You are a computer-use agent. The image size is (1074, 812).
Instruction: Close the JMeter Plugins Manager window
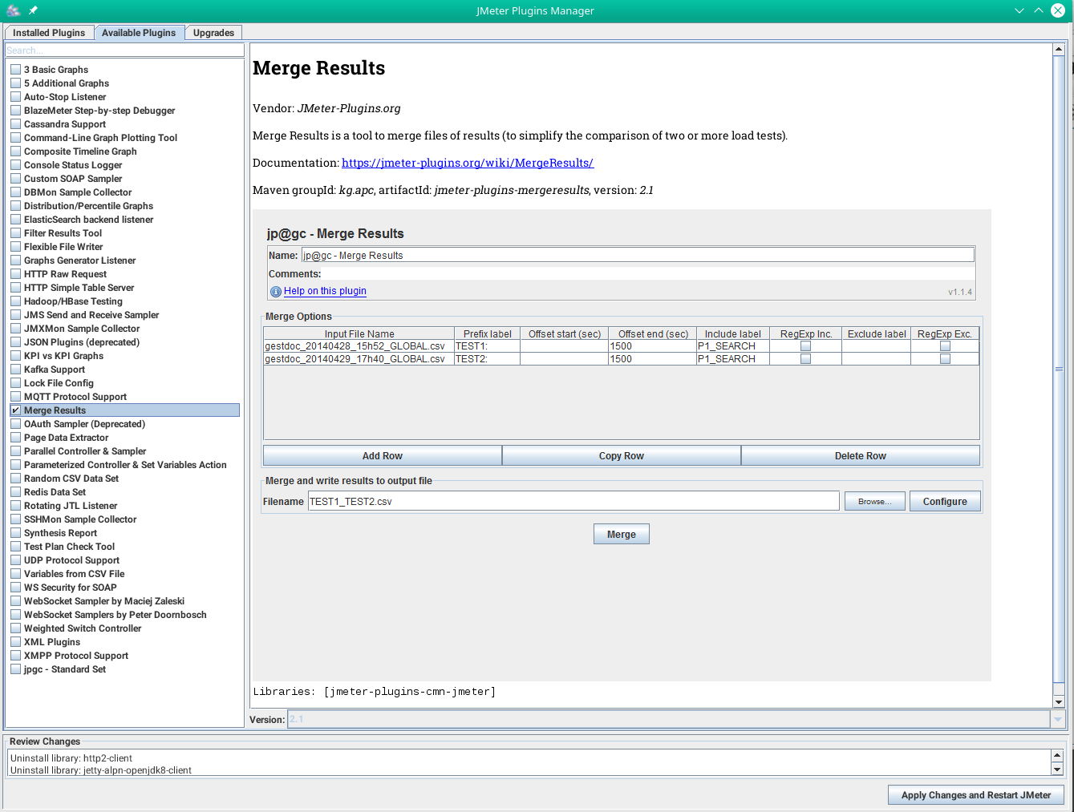pos(1058,10)
